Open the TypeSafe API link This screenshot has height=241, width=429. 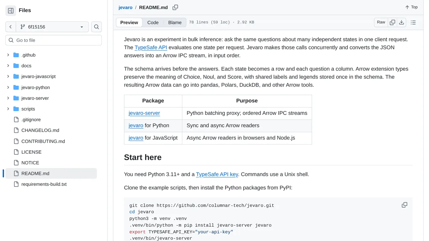click(x=151, y=48)
